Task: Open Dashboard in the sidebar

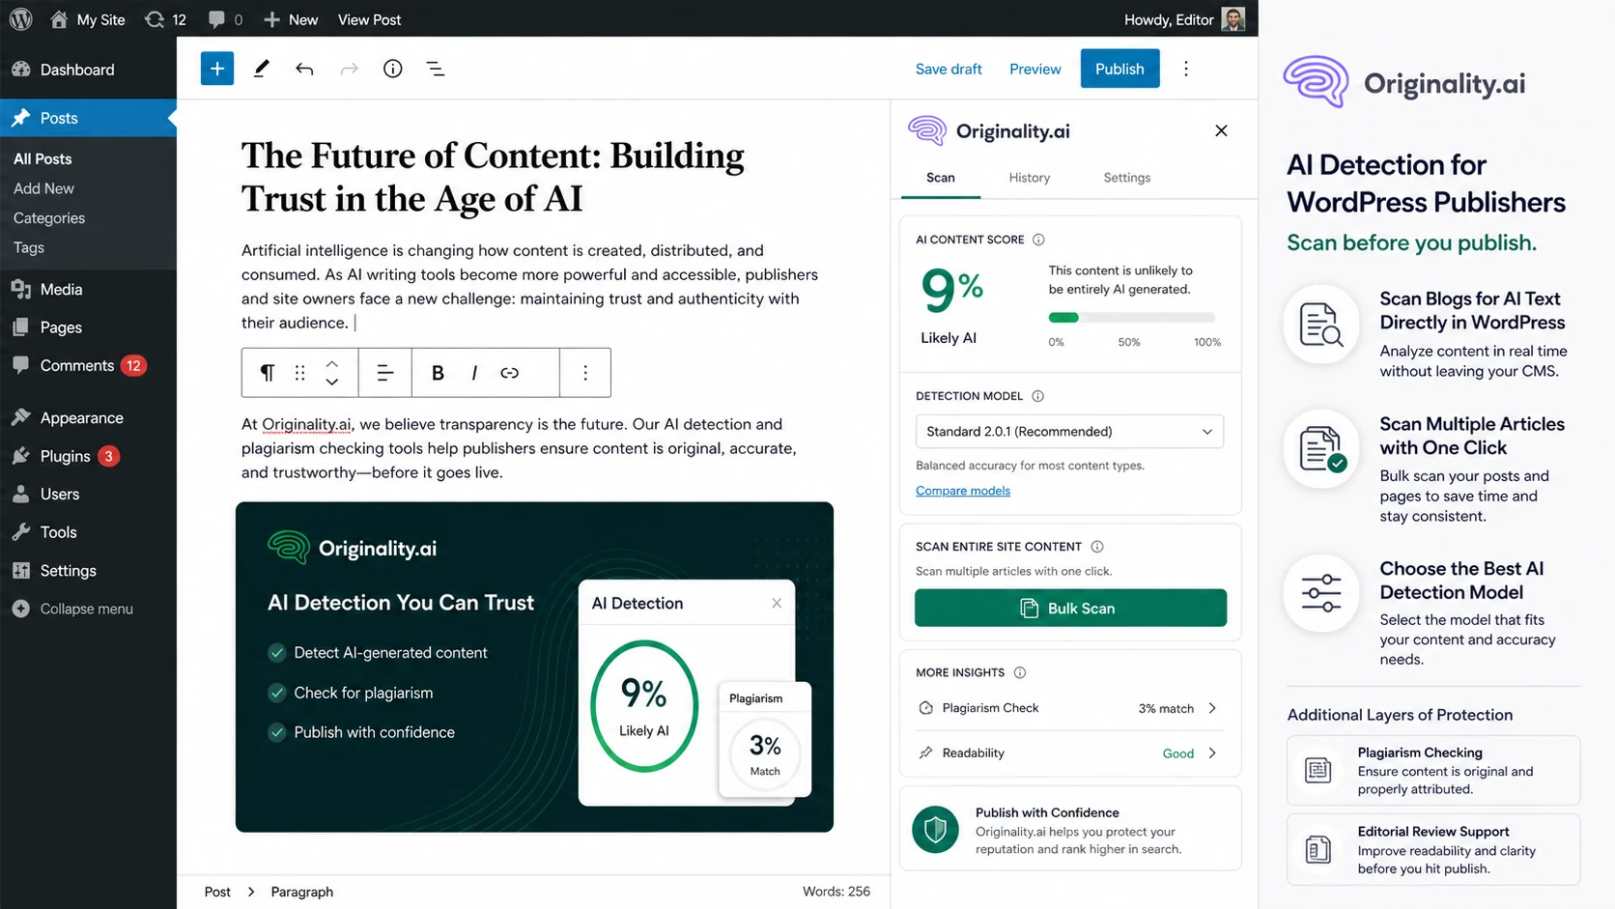Action: (x=88, y=70)
